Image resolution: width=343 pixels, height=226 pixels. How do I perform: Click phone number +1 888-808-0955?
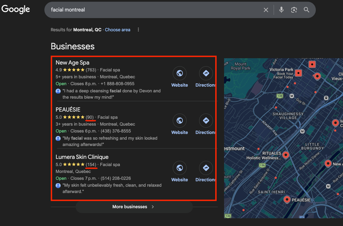[x=117, y=84]
